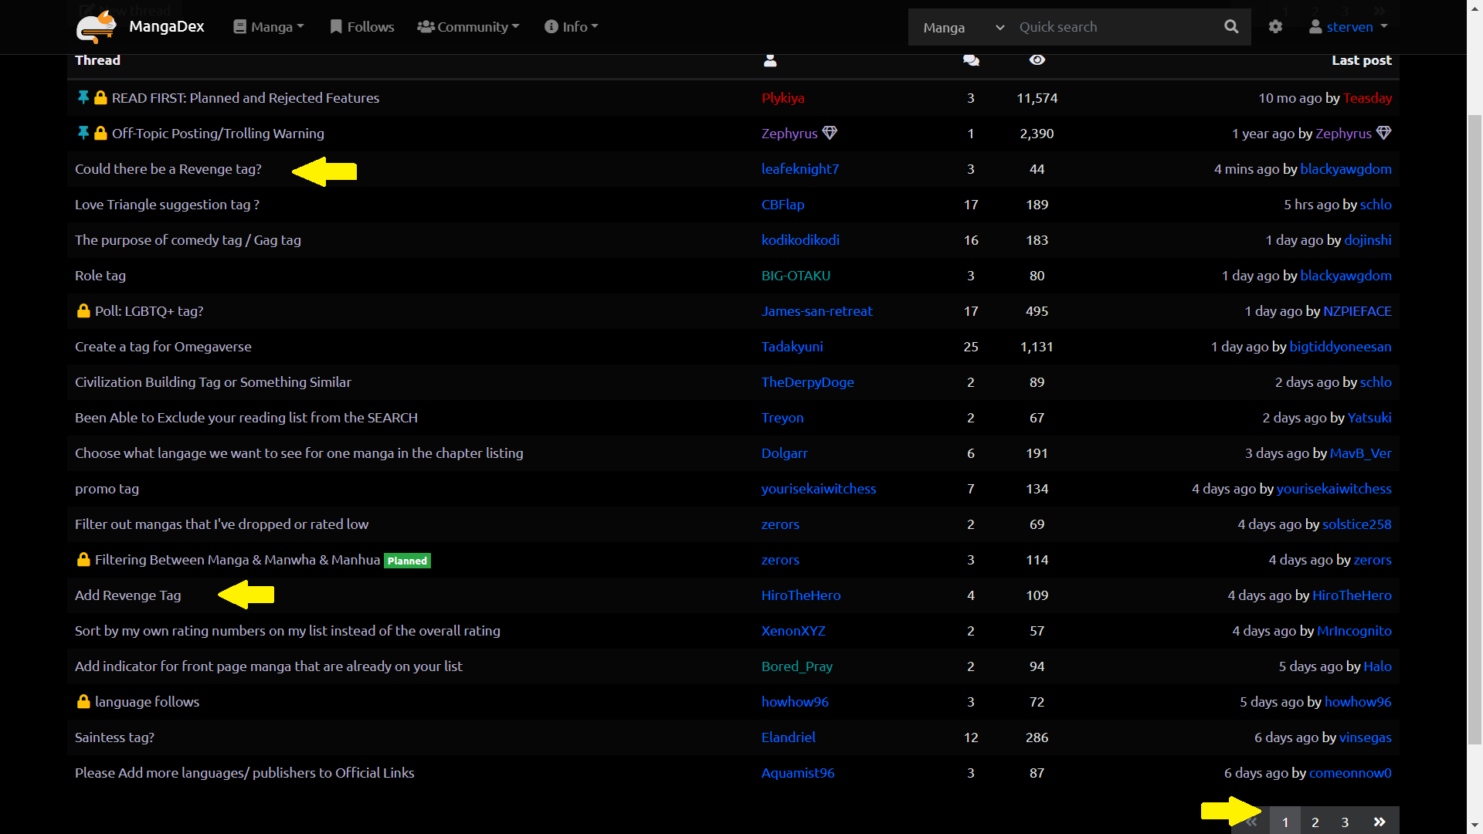Click the Thread column header
Image resolution: width=1483 pixels, height=834 pixels.
(x=97, y=60)
